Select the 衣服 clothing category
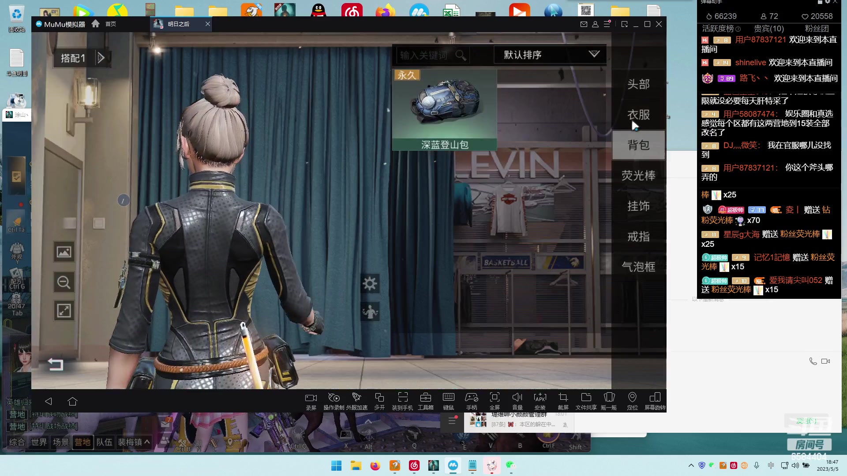The height and width of the screenshot is (476, 847). pyautogui.click(x=638, y=115)
